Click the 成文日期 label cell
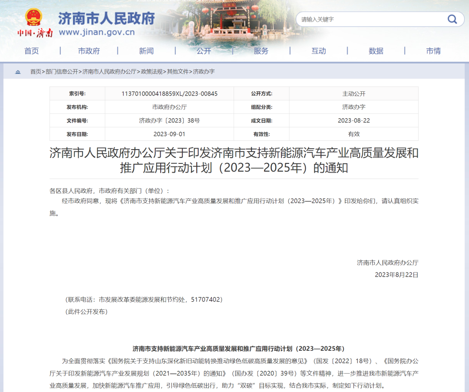This screenshot has width=469, height=392. pyautogui.click(x=261, y=120)
